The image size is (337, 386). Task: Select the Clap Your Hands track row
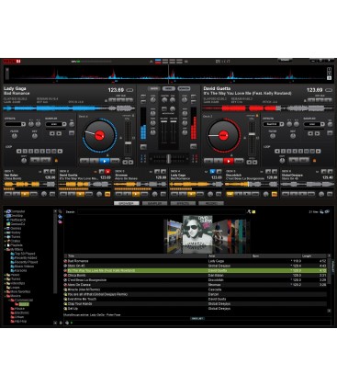tap(196, 304)
